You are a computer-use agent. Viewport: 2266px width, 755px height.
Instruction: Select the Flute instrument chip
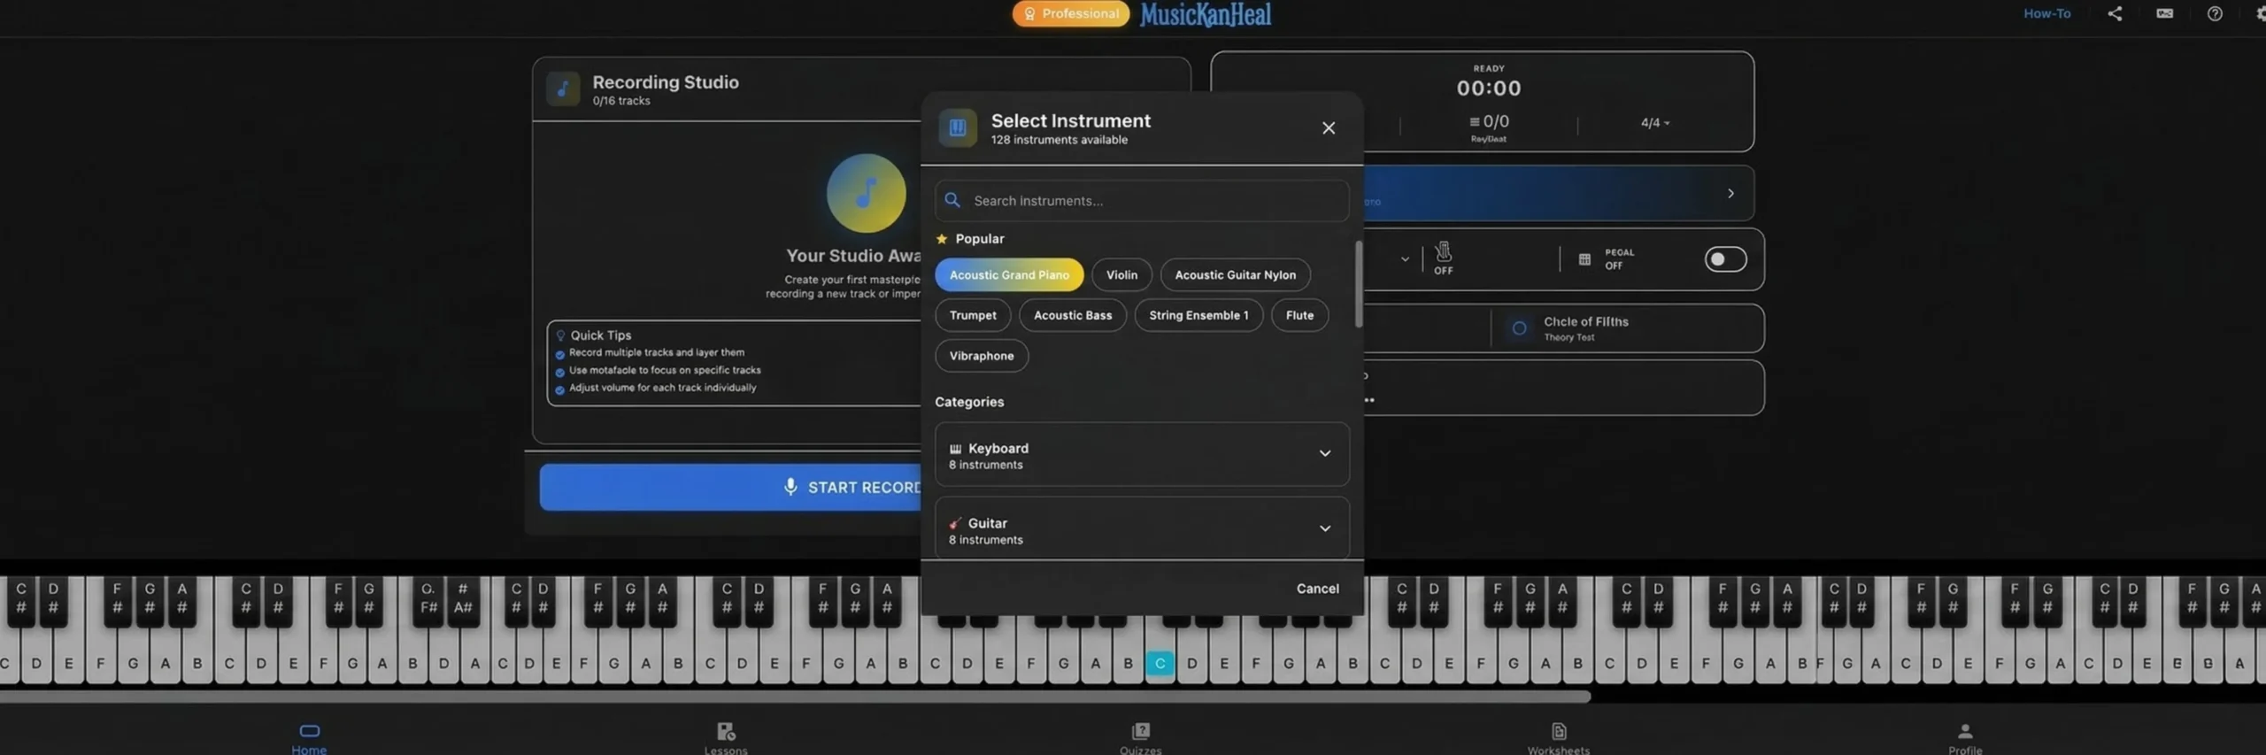tap(1299, 315)
